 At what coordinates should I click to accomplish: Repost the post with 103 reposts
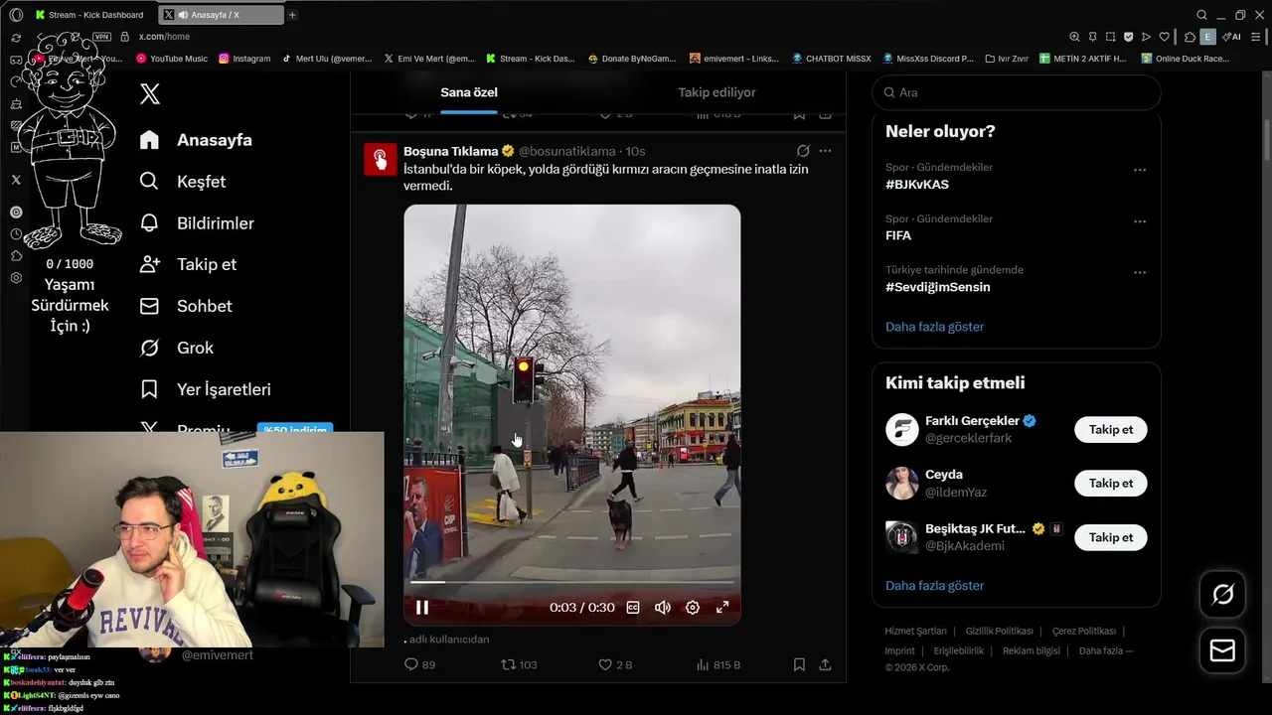518,664
